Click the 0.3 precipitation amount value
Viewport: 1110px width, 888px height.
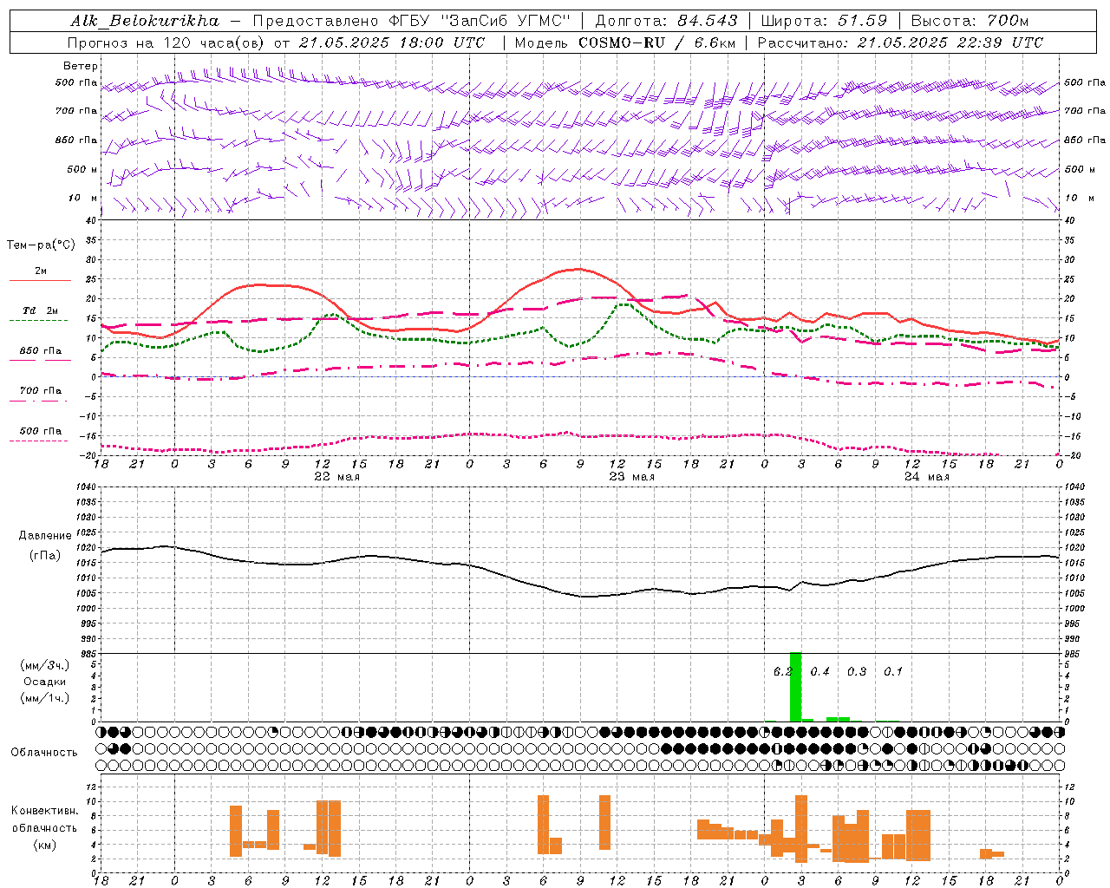pyautogui.click(x=857, y=671)
